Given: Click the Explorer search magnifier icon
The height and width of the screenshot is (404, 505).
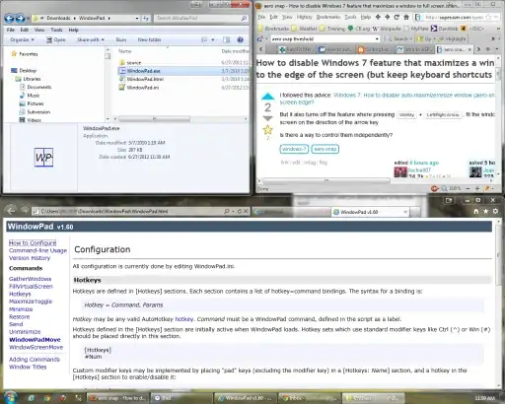Looking at the screenshot, I should tap(244, 18).
